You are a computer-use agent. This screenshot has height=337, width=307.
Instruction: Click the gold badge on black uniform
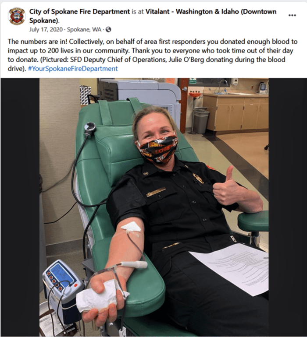click(198, 178)
